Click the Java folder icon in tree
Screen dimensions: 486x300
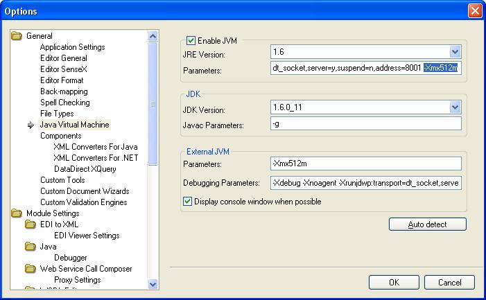coord(31,247)
